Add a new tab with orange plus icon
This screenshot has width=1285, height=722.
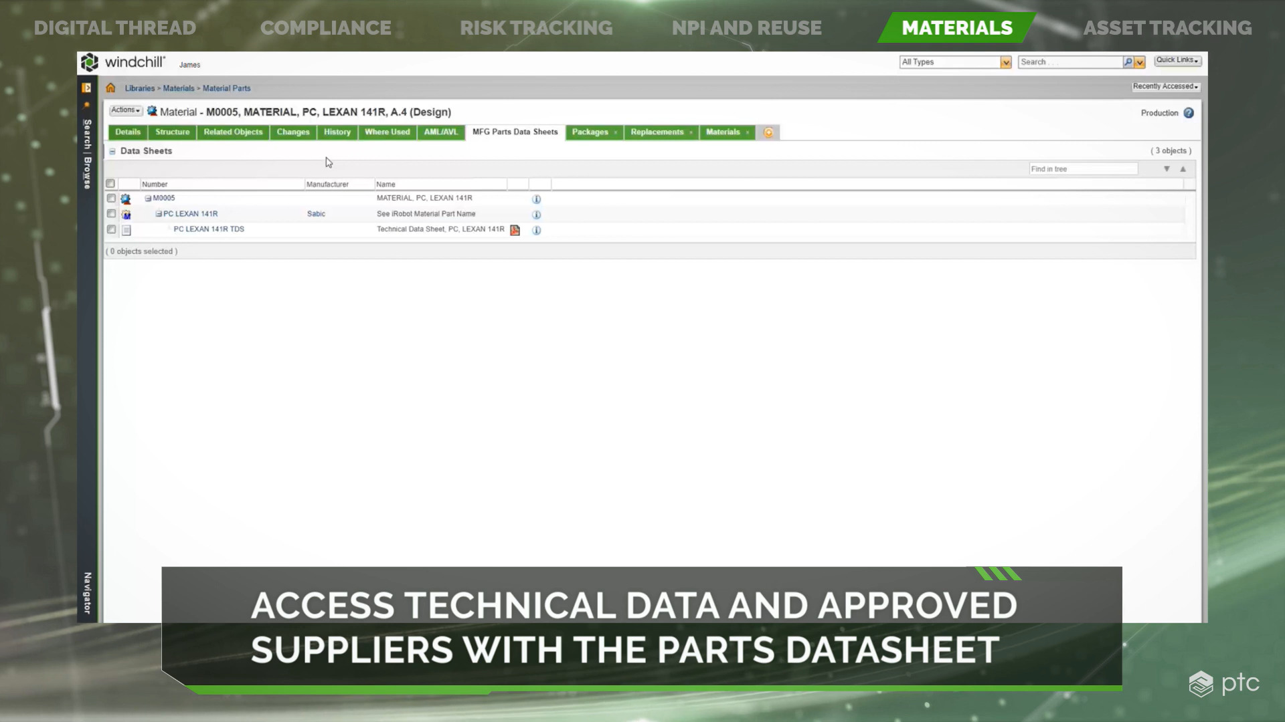(x=768, y=132)
